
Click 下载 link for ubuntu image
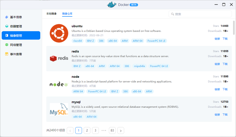point(225,39)
